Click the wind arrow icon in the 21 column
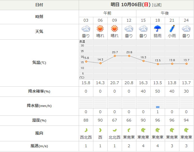 (172, 130)
